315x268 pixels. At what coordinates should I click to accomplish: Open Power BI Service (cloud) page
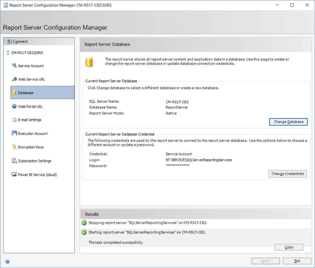[x=37, y=174]
